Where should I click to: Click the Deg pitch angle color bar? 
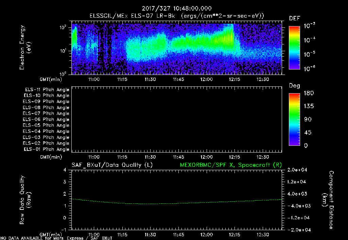pos(294,119)
